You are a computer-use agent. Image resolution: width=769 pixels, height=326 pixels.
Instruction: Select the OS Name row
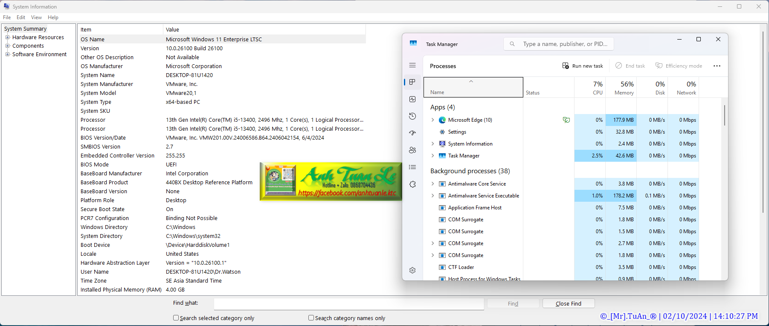pyautogui.click(x=222, y=39)
